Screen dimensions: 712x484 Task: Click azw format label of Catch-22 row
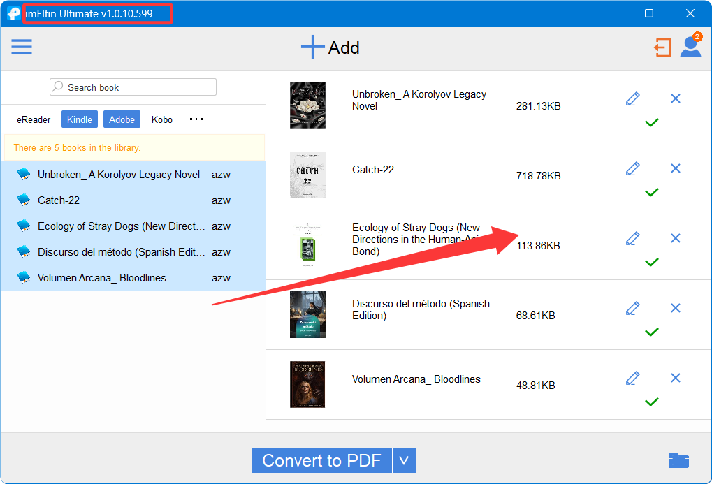pos(221,200)
